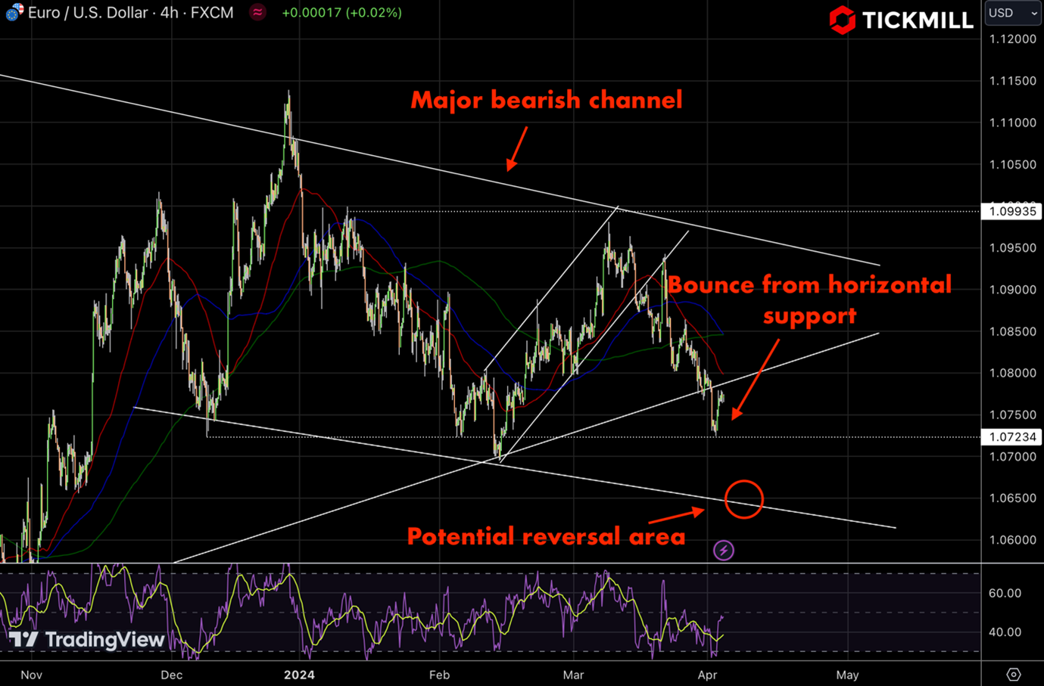This screenshot has height=686, width=1044.
Task: Click the pink market status wave icon
Action: (258, 13)
